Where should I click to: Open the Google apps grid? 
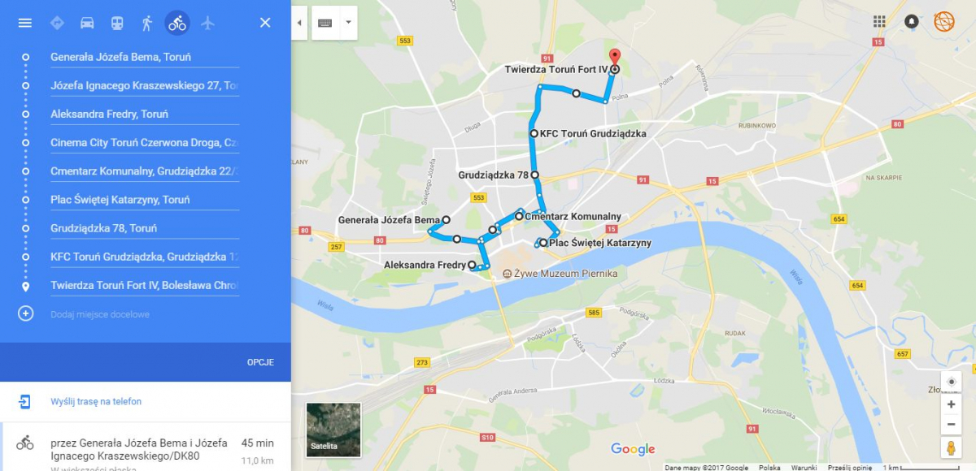[879, 21]
